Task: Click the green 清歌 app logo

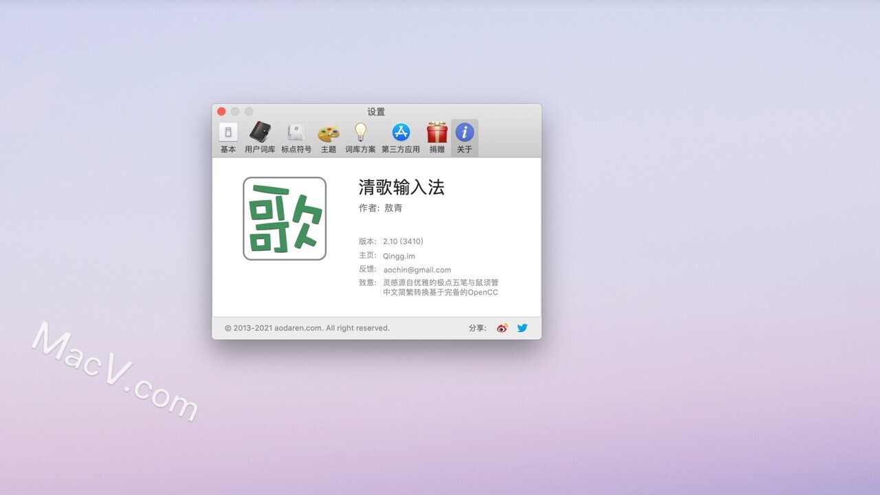Action: point(284,217)
